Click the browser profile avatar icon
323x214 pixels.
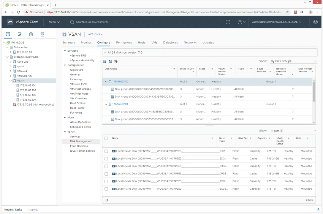(310, 12)
